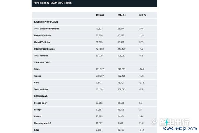Click the value 24,066
This screenshot has height=133, width=199.
coord(121,116)
